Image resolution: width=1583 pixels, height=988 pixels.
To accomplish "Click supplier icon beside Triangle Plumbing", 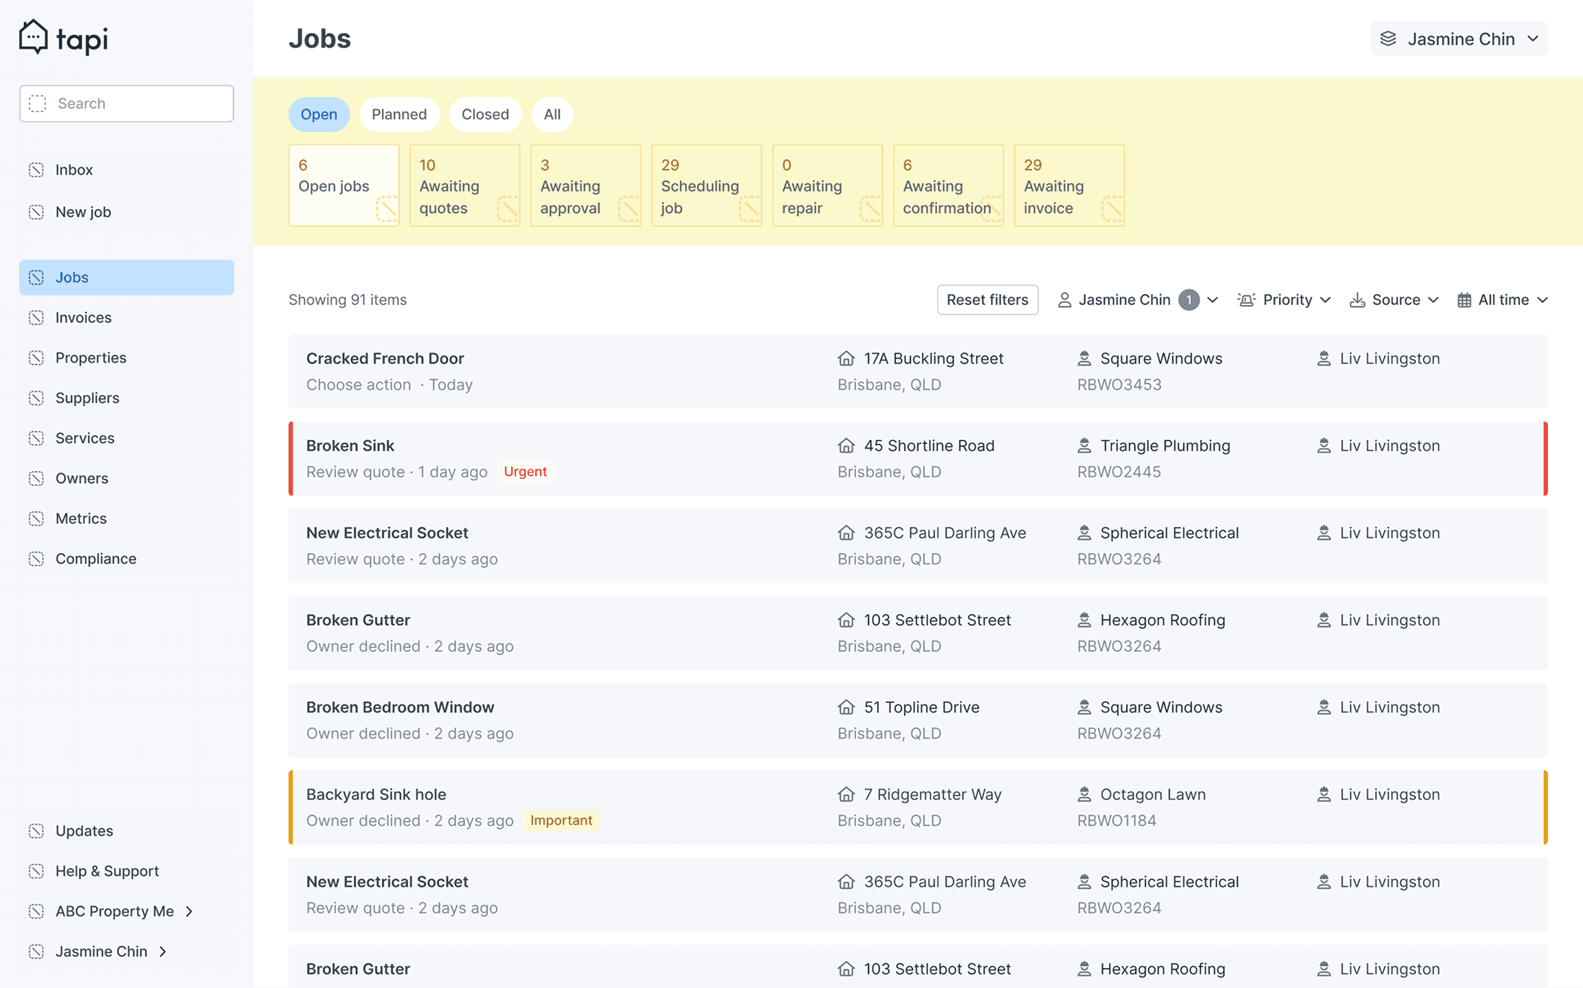I will [1084, 446].
